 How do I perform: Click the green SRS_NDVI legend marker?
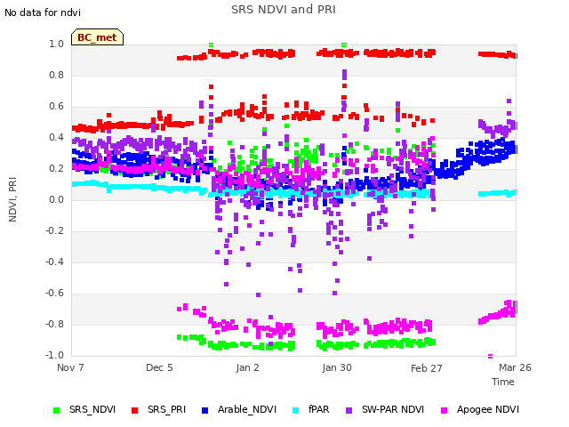(x=56, y=410)
